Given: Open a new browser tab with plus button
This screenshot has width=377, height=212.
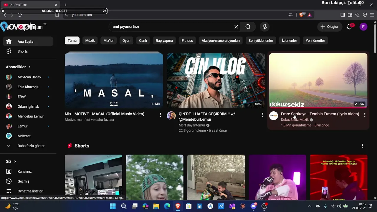Looking at the screenshot, I should coord(65,5).
